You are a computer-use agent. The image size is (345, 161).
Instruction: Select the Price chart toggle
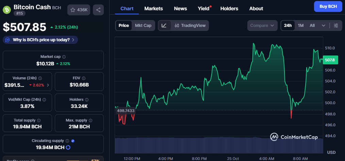[x=124, y=26]
